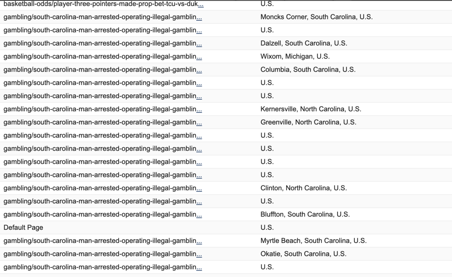Select the Default Page cell
The width and height of the screenshot is (452, 277).
coord(23,228)
